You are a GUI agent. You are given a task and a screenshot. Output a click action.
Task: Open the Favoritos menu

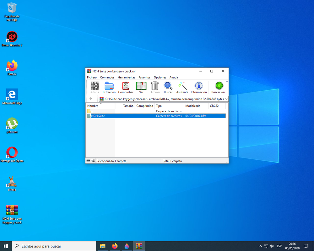pos(144,77)
